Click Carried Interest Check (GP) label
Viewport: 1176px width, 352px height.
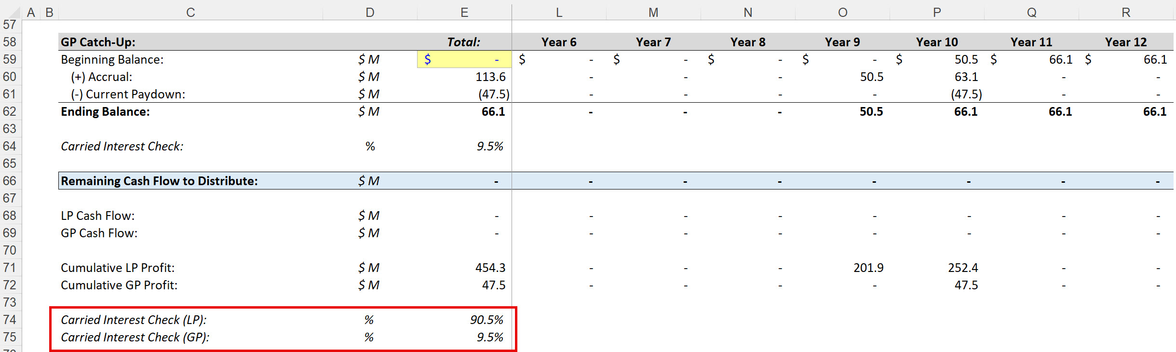tap(135, 337)
